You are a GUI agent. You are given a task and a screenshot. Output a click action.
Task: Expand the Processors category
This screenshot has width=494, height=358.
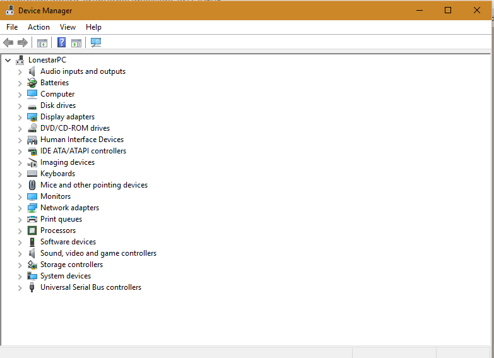click(20, 231)
